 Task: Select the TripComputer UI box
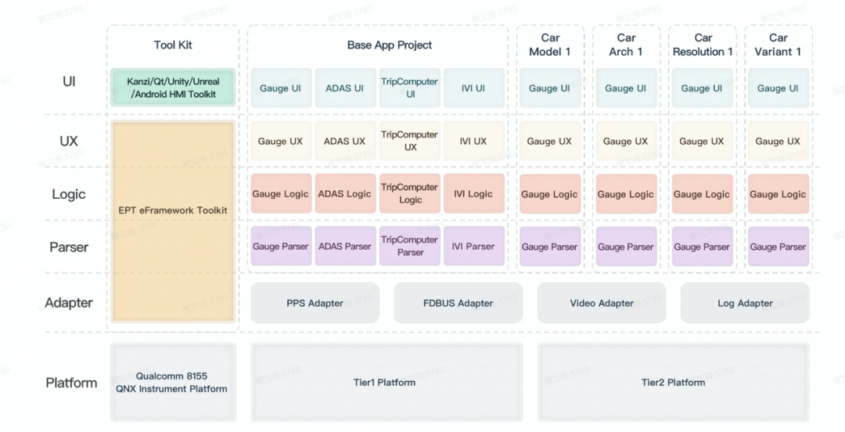[x=409, y=88]
